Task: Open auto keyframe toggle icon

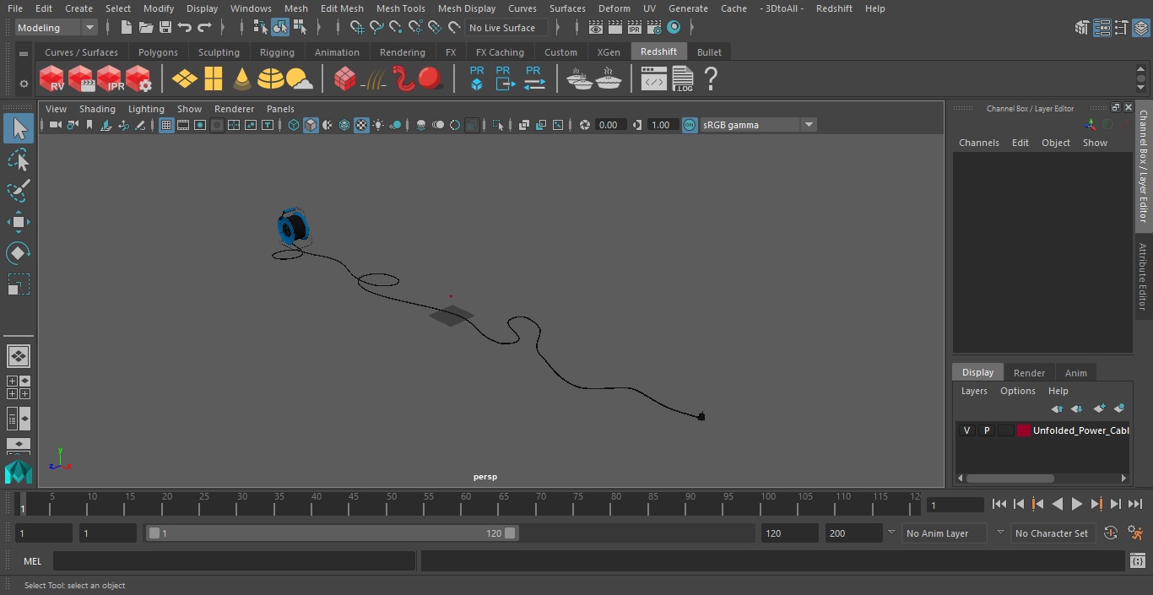Action: (1111, 533)
